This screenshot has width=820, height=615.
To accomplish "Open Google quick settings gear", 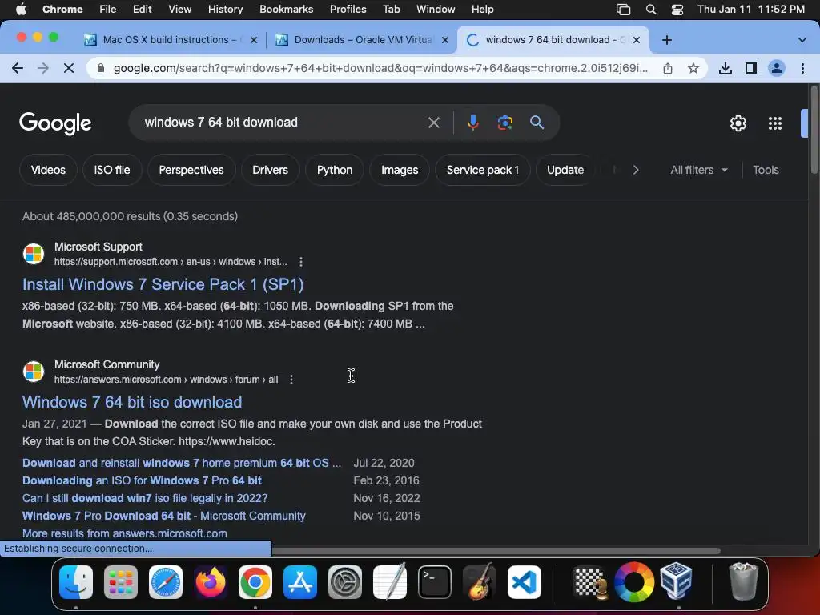I will pos(738,123).
